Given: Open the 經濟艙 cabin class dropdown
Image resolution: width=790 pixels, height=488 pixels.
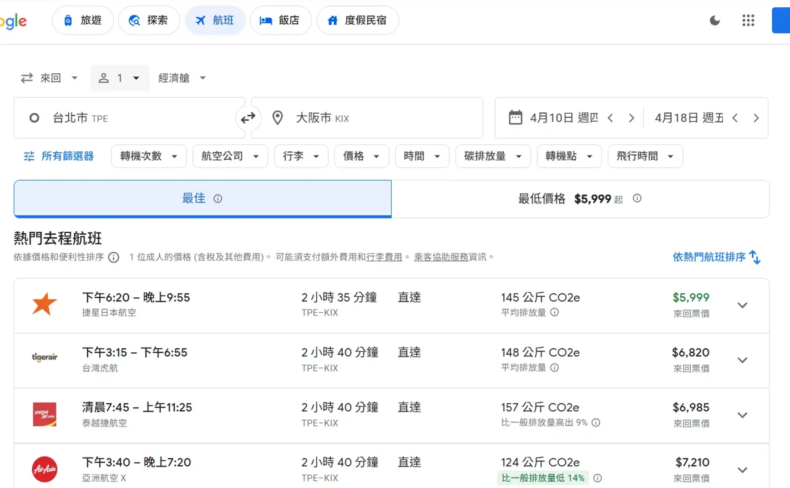Looking at the screenshot, I should (x=182, y=78).
